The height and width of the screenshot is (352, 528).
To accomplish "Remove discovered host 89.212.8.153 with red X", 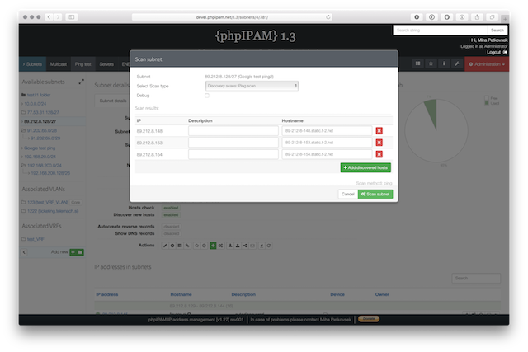I will (x=379, y=143).
